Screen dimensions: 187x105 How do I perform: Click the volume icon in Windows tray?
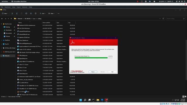[178, 100]
